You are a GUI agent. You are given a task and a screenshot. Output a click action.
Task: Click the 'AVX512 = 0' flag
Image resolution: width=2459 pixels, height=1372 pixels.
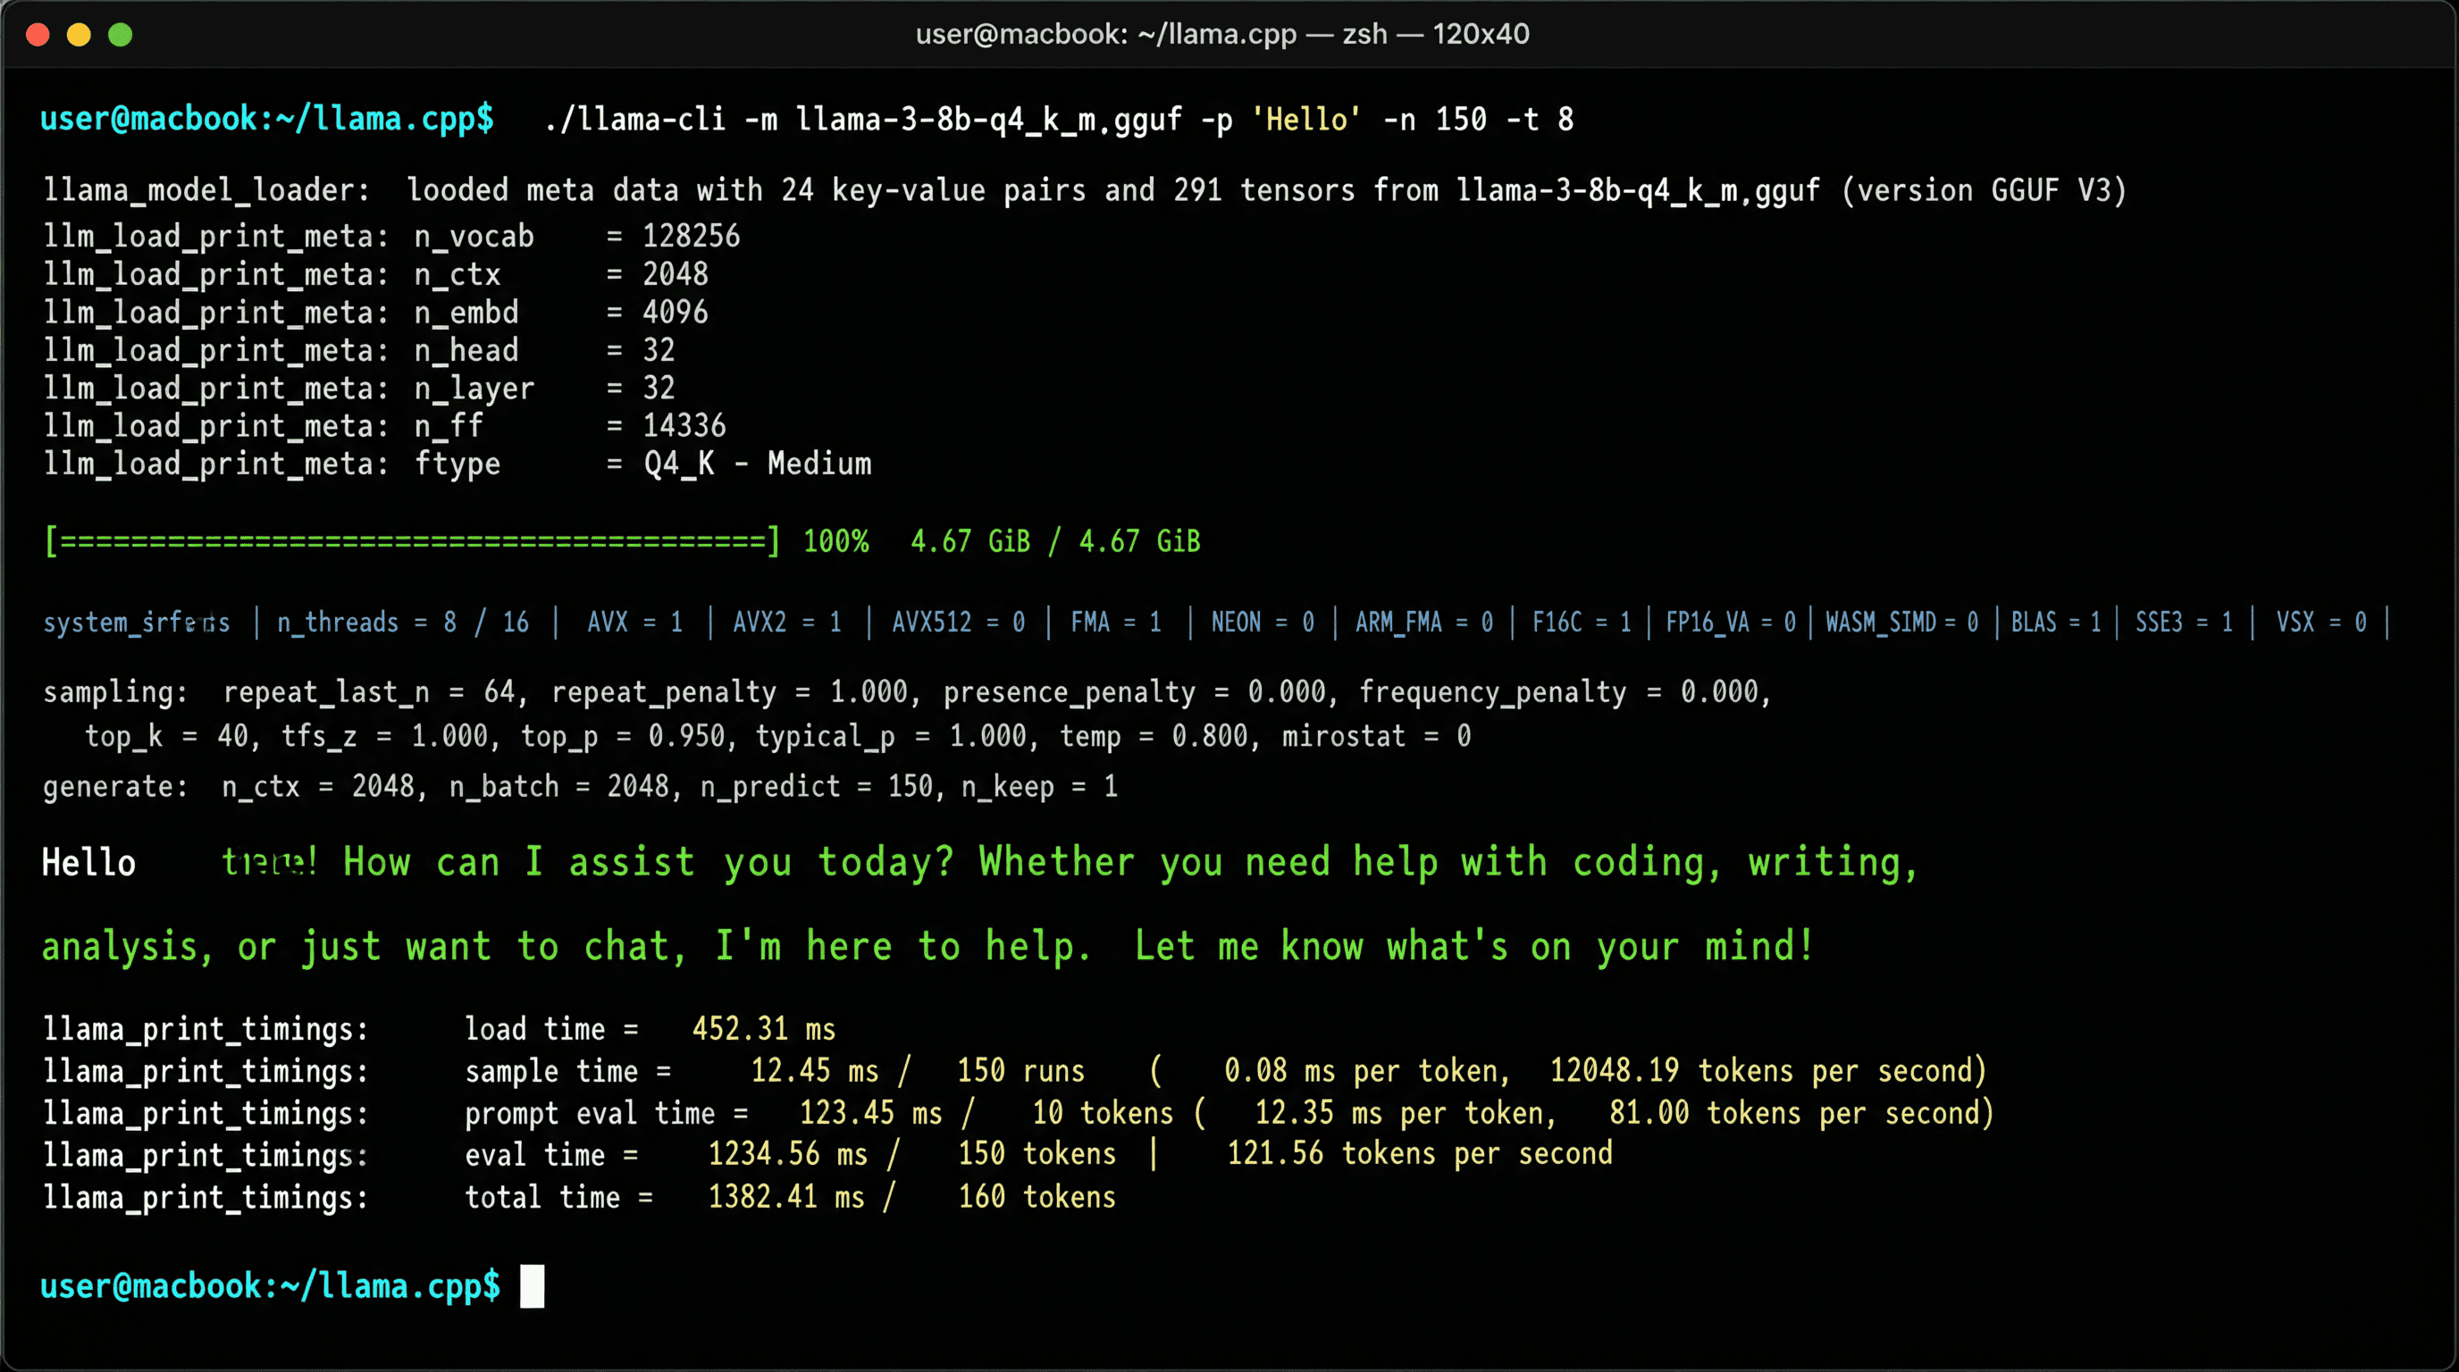pyautogui.click(x=959, y=622)
